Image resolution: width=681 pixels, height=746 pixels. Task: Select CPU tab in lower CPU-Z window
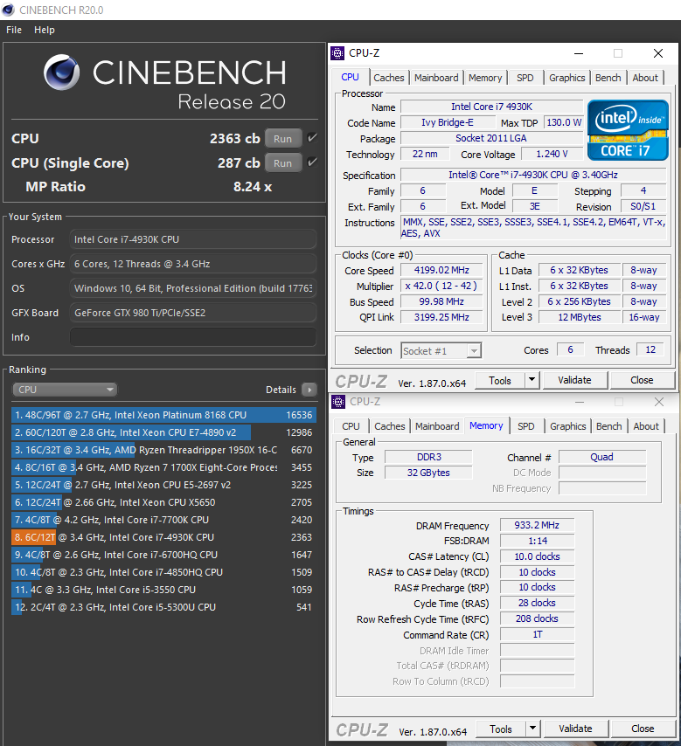coord(351,426)
